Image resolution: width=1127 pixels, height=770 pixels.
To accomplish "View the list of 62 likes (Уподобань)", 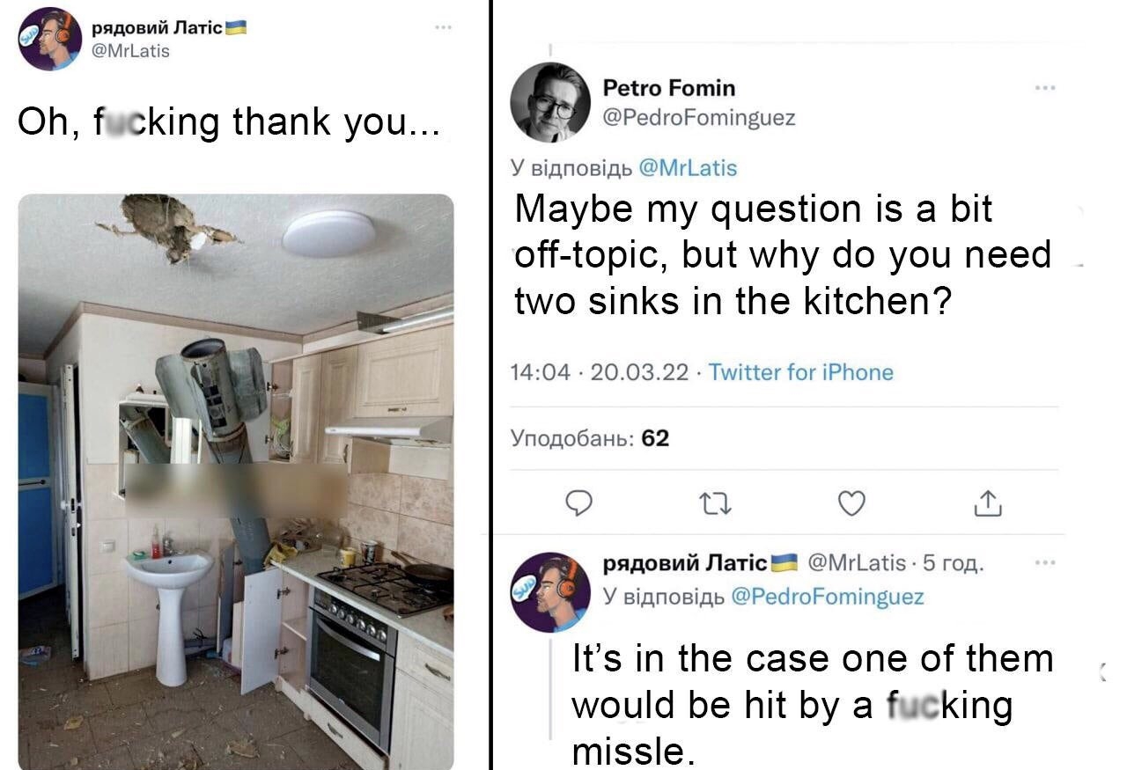I will (x=590, y=437).
